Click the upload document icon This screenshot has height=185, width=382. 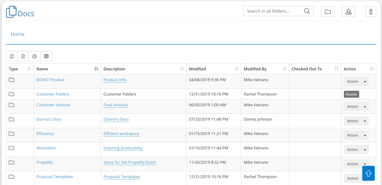(348, 12)
